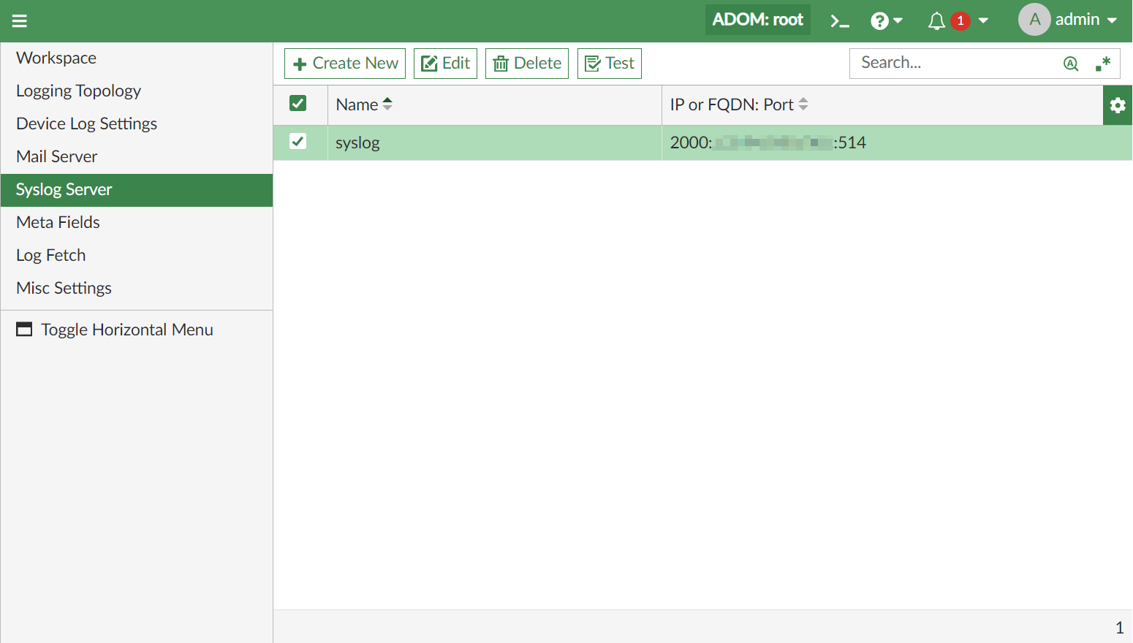
Task: Click the notification bell icon
Action: click(936, 20)
